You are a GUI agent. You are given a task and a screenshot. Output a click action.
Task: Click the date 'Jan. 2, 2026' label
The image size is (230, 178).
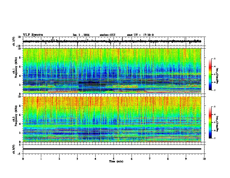(x=81, y=35)
